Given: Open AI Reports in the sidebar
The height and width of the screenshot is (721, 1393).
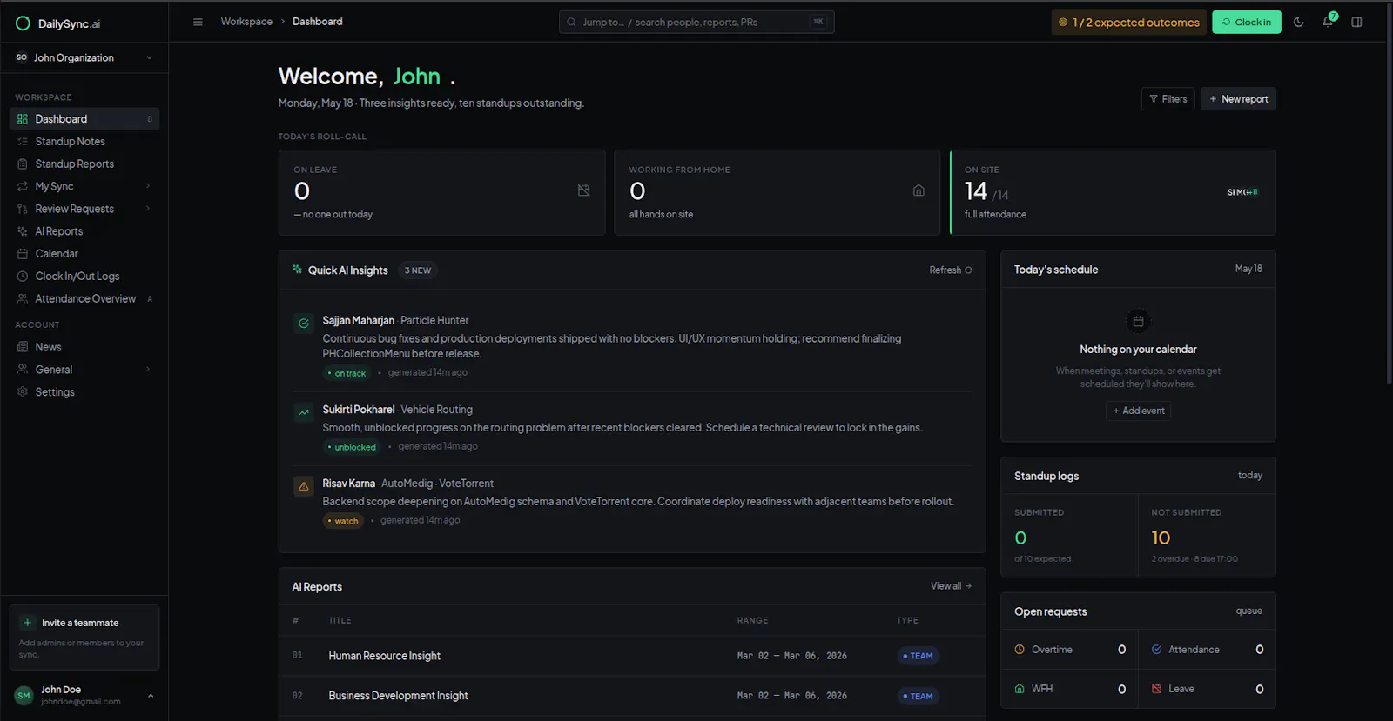Looking at the screenshot, I should tap(84, 231).
